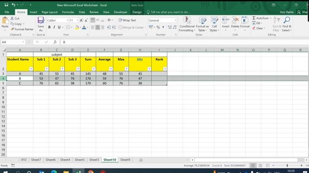Select cell with Sum value 179
This screenshot has width=309, height=173.
pyautogui.click(x=88, y=83)
